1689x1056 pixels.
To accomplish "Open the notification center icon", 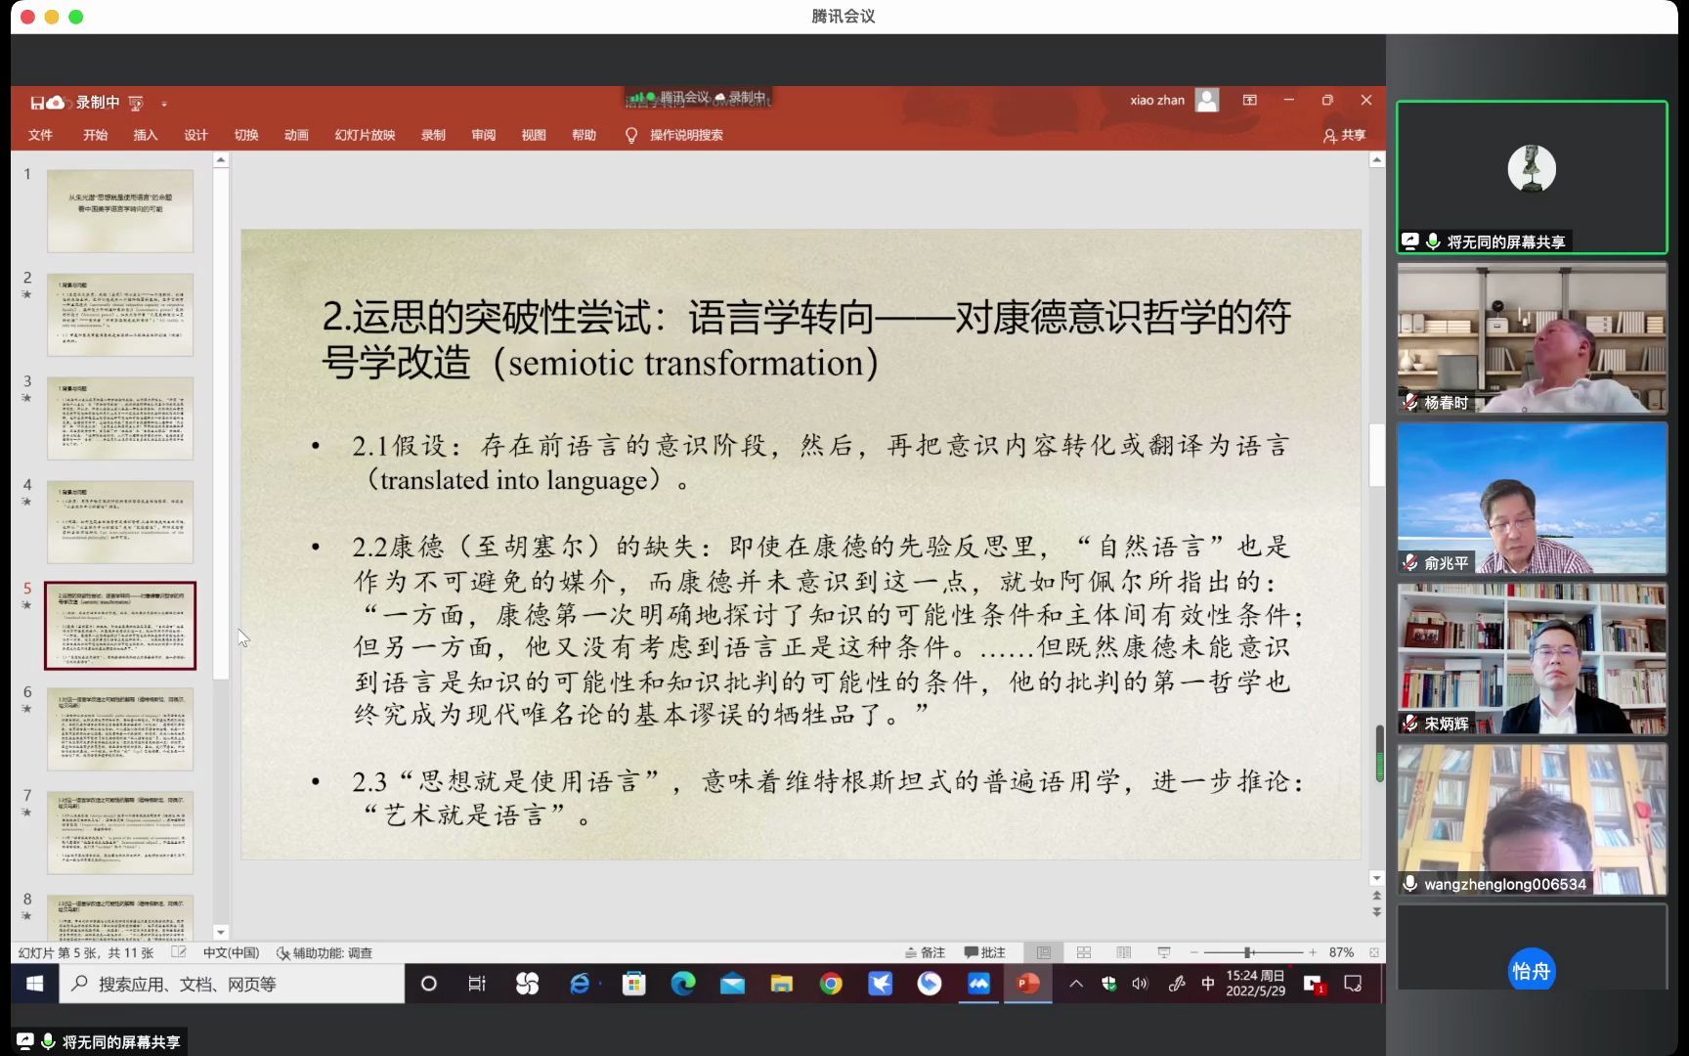I will (x=1353, y=984).
